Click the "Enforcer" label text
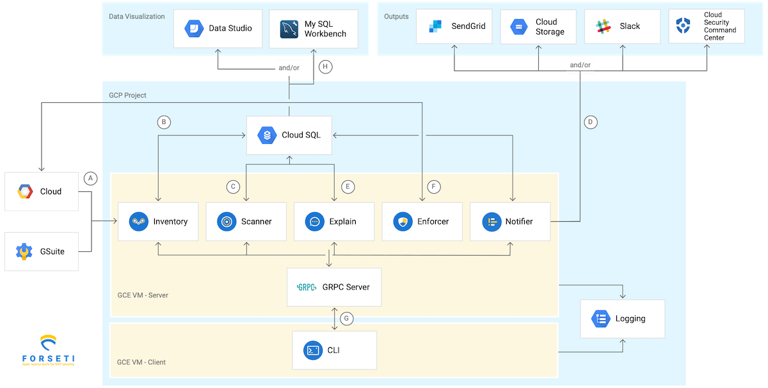The height and width of the screenshot is (388, 768). (433, 221)
